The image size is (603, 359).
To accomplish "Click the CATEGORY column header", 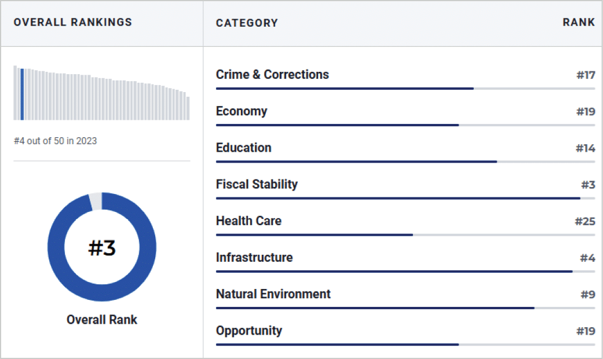I will (247, 23).
